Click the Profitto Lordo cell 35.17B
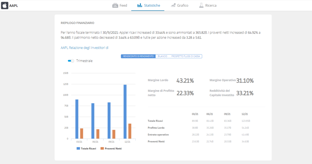Viewport: 312px width, 164px height. point(228,128)
